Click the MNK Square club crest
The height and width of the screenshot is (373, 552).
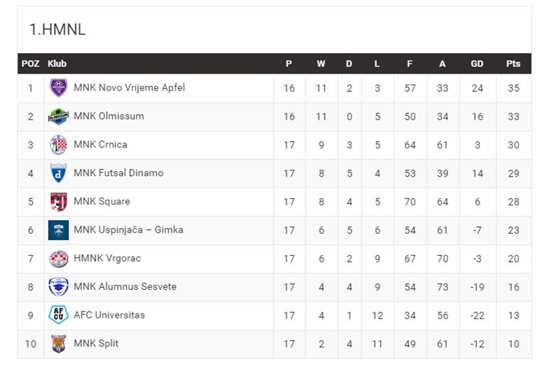pyautogui.click(x=59, y=201)
